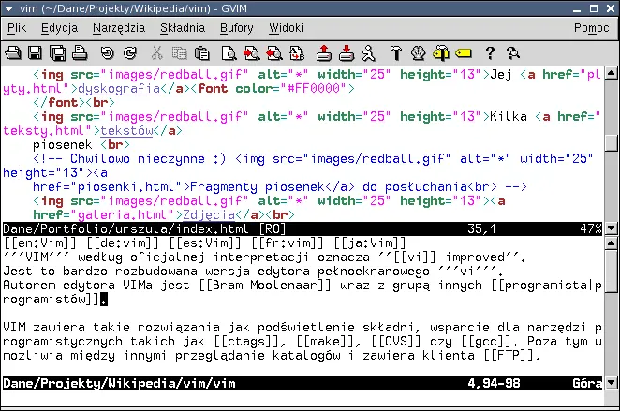620x411 pixels.
Task: Open the Plik menu
Action: (17, 28)
